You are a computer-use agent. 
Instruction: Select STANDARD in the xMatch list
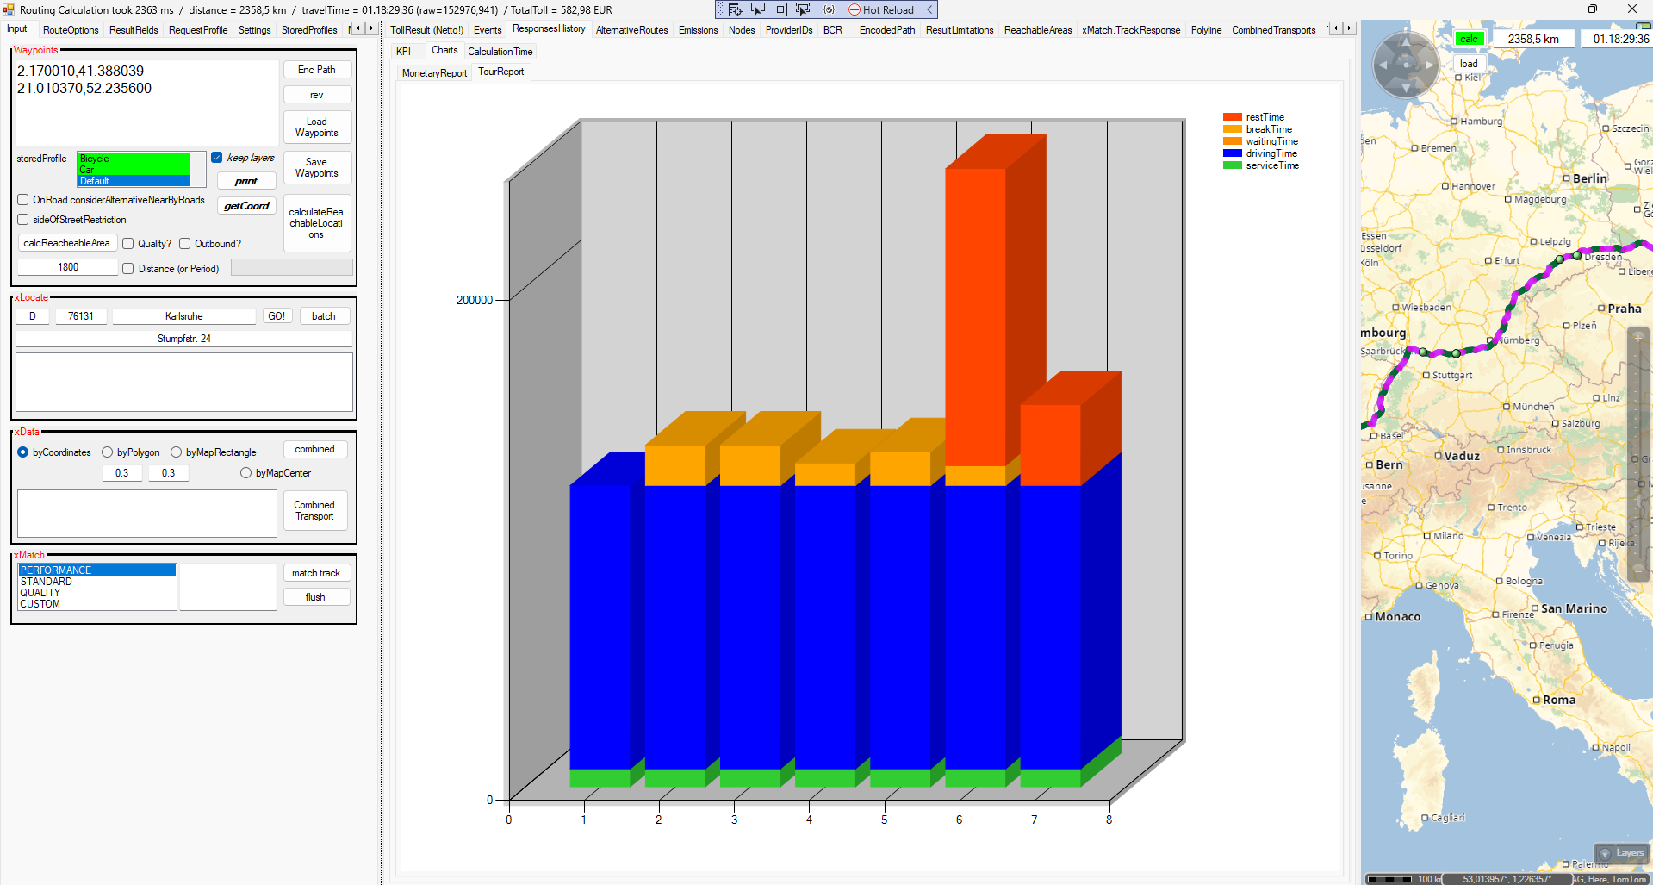pyautogui.click(x=47, y=582)
